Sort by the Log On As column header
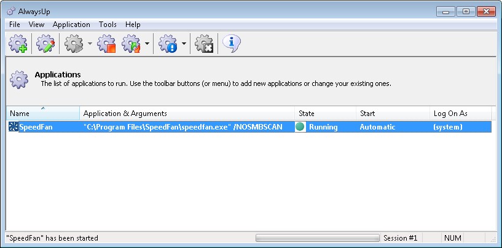 (x=461, y=114)
